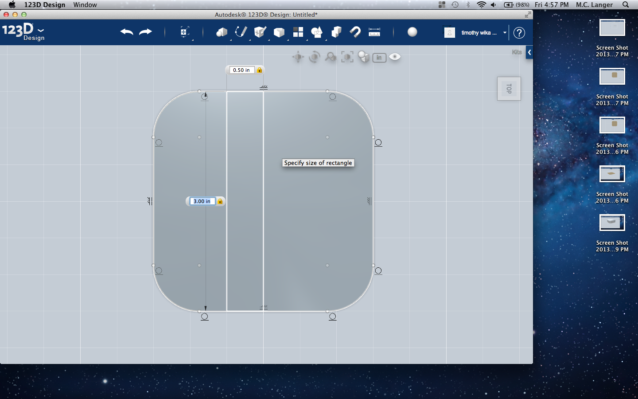Open the Transform tool

(185, 32)
